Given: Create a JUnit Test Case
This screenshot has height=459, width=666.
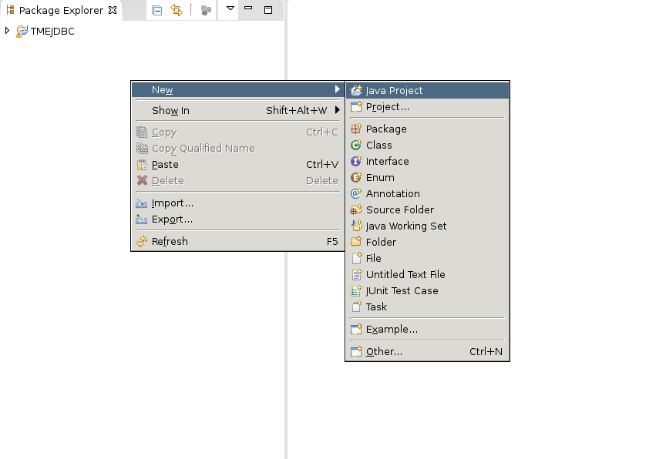Looking at the screenshot, I should point(427,290).
